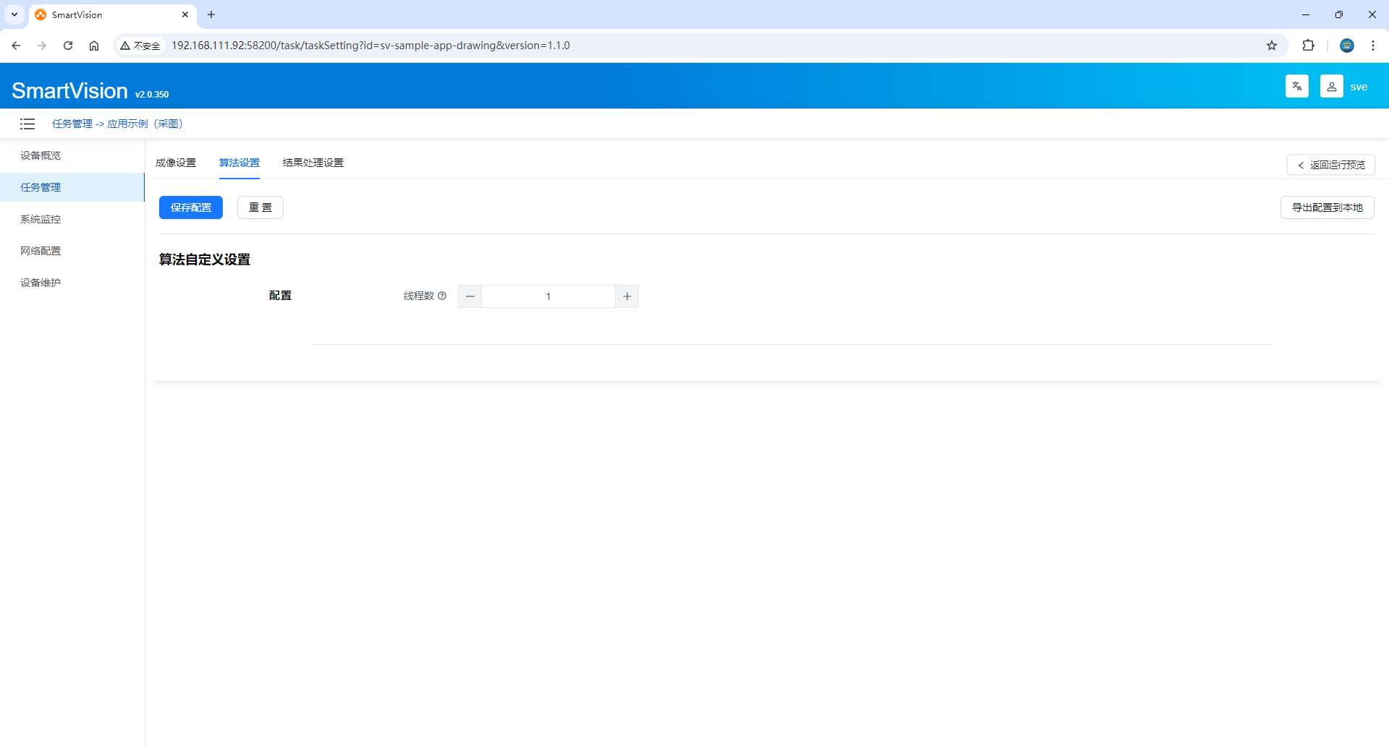Click the 线程数 label

[419, 296]
